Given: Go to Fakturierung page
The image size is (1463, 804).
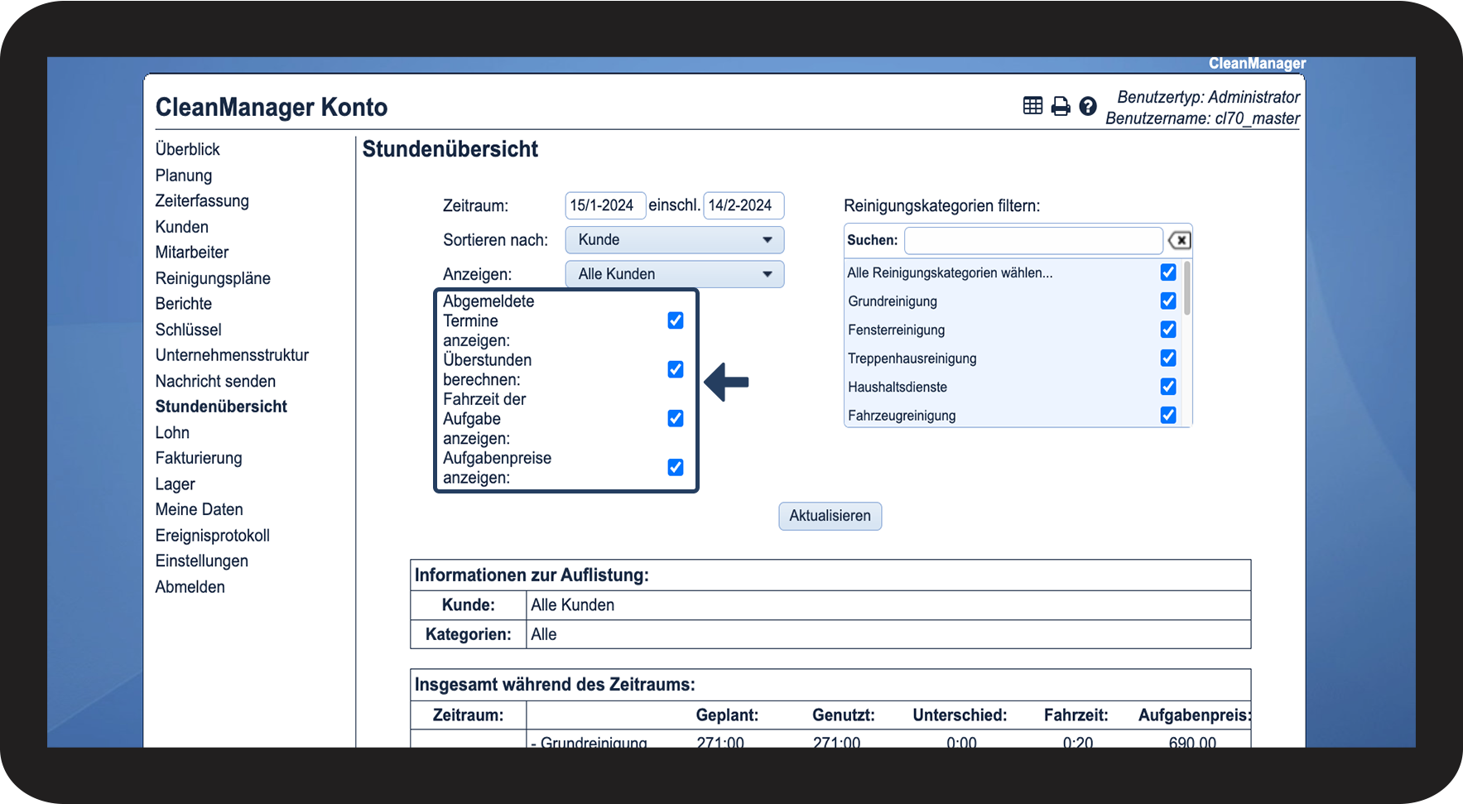Looking at the screenshot, I should 199,458.
